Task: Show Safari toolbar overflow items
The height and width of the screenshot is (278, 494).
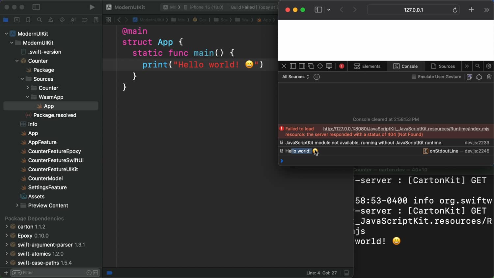Action: (486, 10)
